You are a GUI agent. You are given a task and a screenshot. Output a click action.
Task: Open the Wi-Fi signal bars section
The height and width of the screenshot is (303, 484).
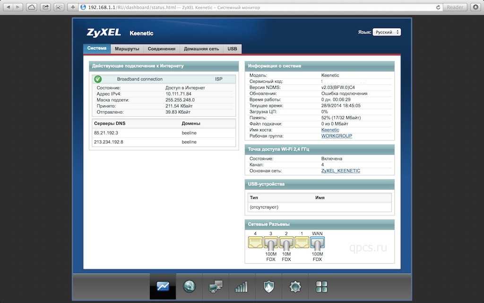pos(242,286)
